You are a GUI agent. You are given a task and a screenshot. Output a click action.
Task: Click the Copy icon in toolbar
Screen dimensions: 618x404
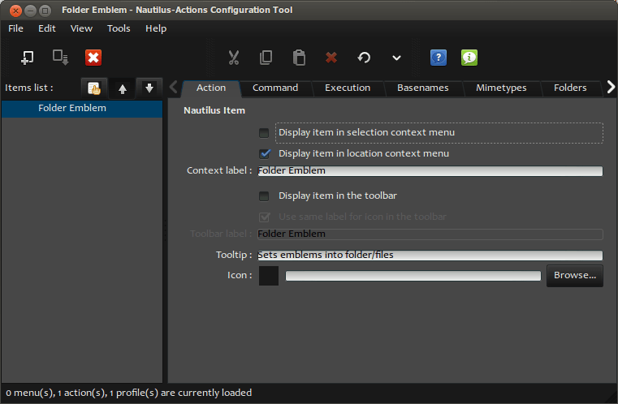[266, 58]
